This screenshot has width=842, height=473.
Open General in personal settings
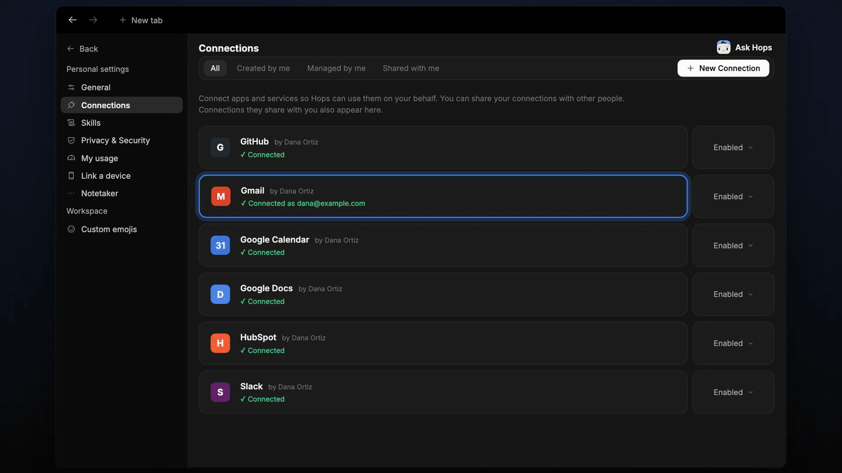click(x=122, y=87)
